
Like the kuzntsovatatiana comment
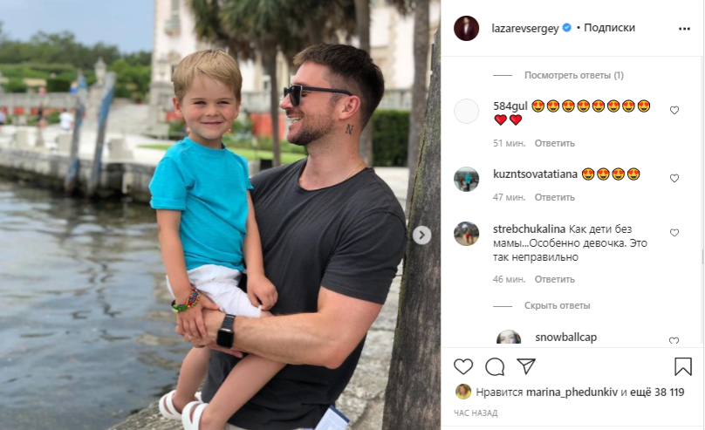[x=674, y=179]
